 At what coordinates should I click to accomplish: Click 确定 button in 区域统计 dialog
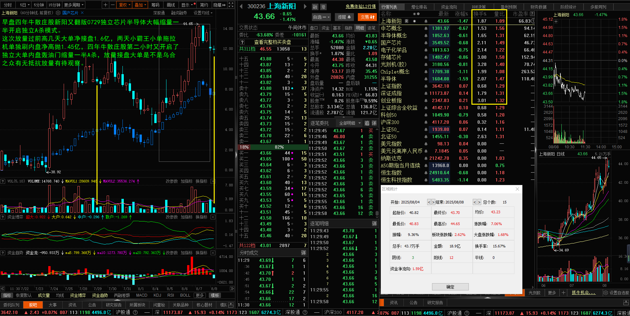[x=450, y=287]
